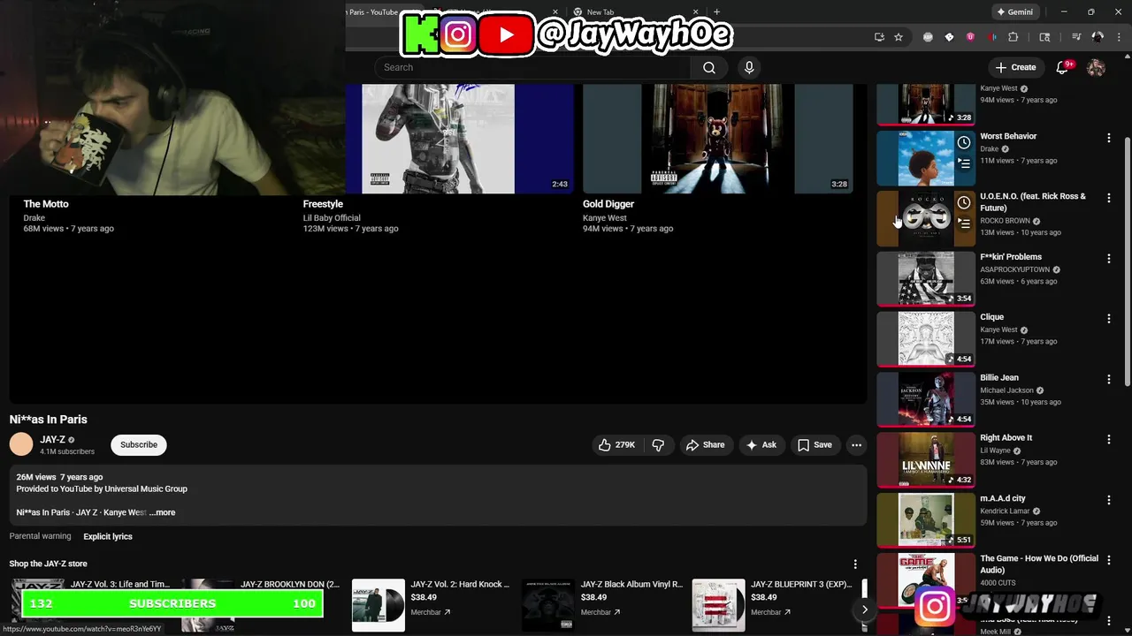Click the Create button
The width and height of the screenshot is (1132, 636).
click(x=1014, y=67)
